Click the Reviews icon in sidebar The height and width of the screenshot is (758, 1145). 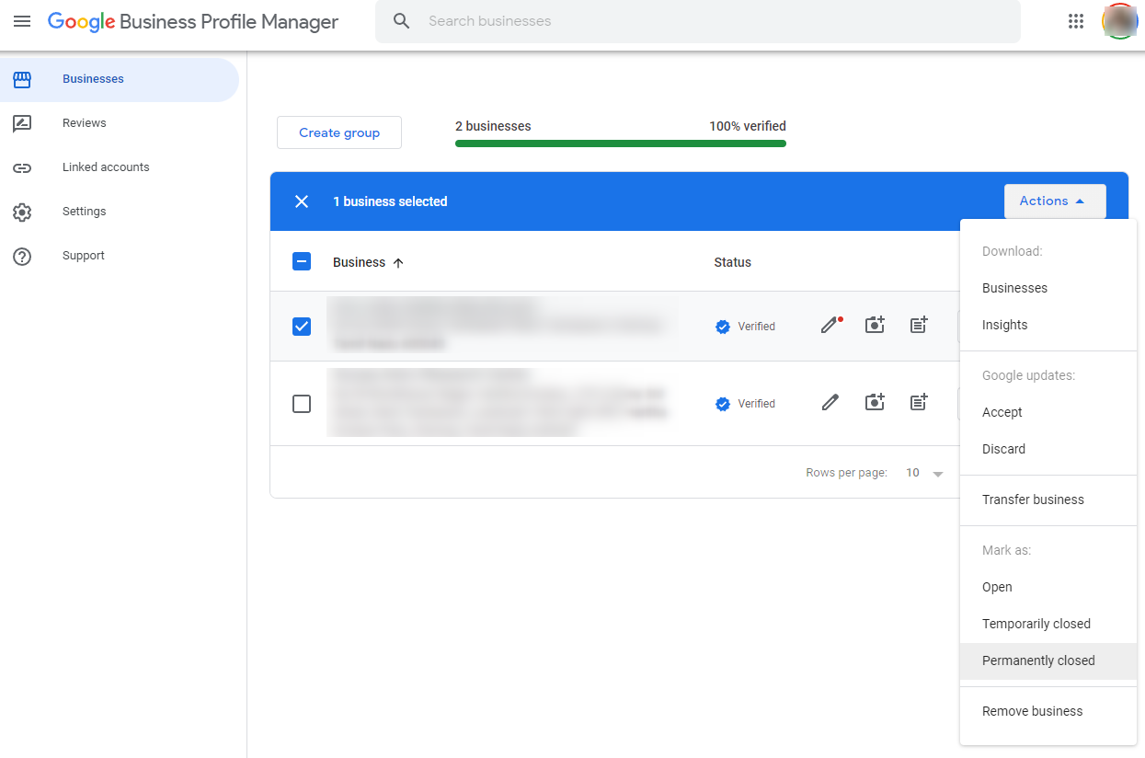pyautogui.click(x=22, y=123)
